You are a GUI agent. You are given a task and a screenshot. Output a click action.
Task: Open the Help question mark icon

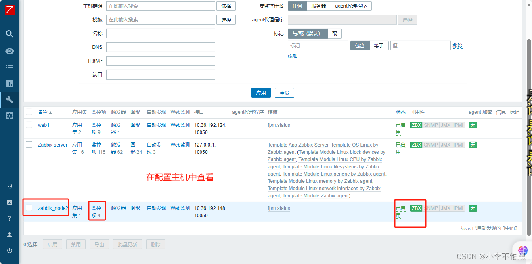point(10,218)
